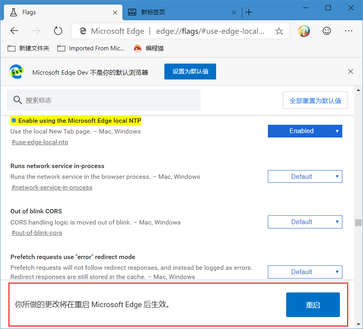Open the Default dropdown for network service in-process

(x=305, y=176)
